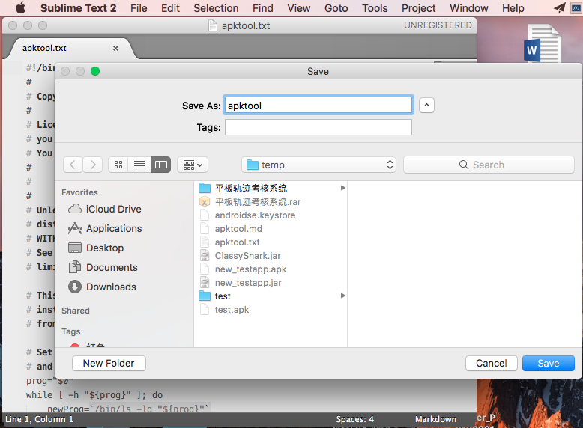Open the Help menu
This screenshot has height=428, width=583.
(513, 8)
